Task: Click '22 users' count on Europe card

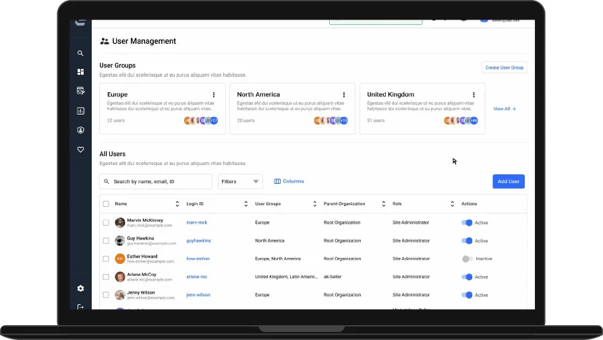Action: 116,121
